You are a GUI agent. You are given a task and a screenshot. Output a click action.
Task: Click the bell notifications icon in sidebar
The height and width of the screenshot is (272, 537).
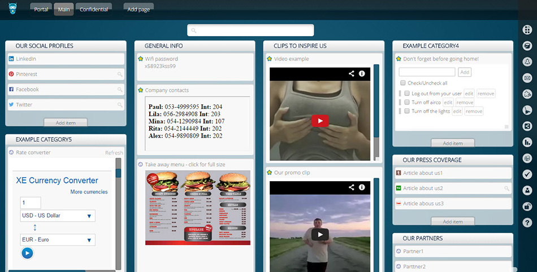(x=527, y=62)
